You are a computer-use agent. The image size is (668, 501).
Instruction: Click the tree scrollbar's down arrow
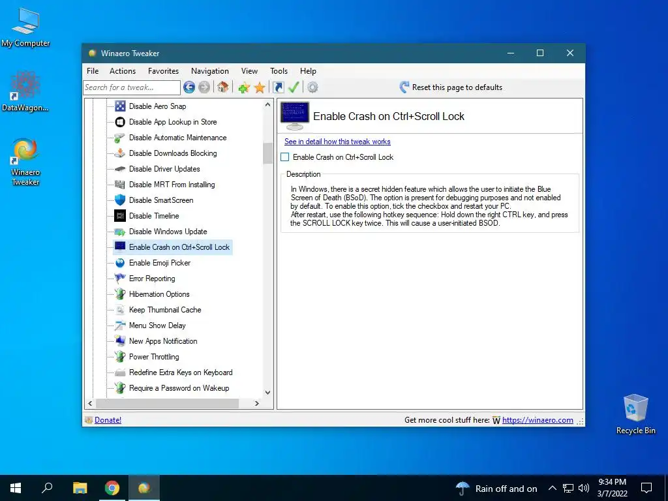tap(267, 392)
